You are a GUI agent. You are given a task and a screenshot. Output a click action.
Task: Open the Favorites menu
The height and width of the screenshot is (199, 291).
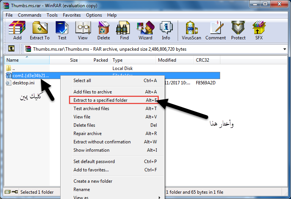[72, 15]
